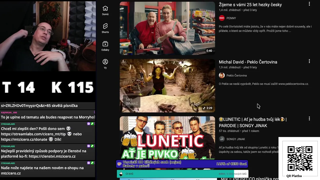This screenshot has height=180, width=320.
Task: Open the PENNY channel name link
Action: click(231, 18)
